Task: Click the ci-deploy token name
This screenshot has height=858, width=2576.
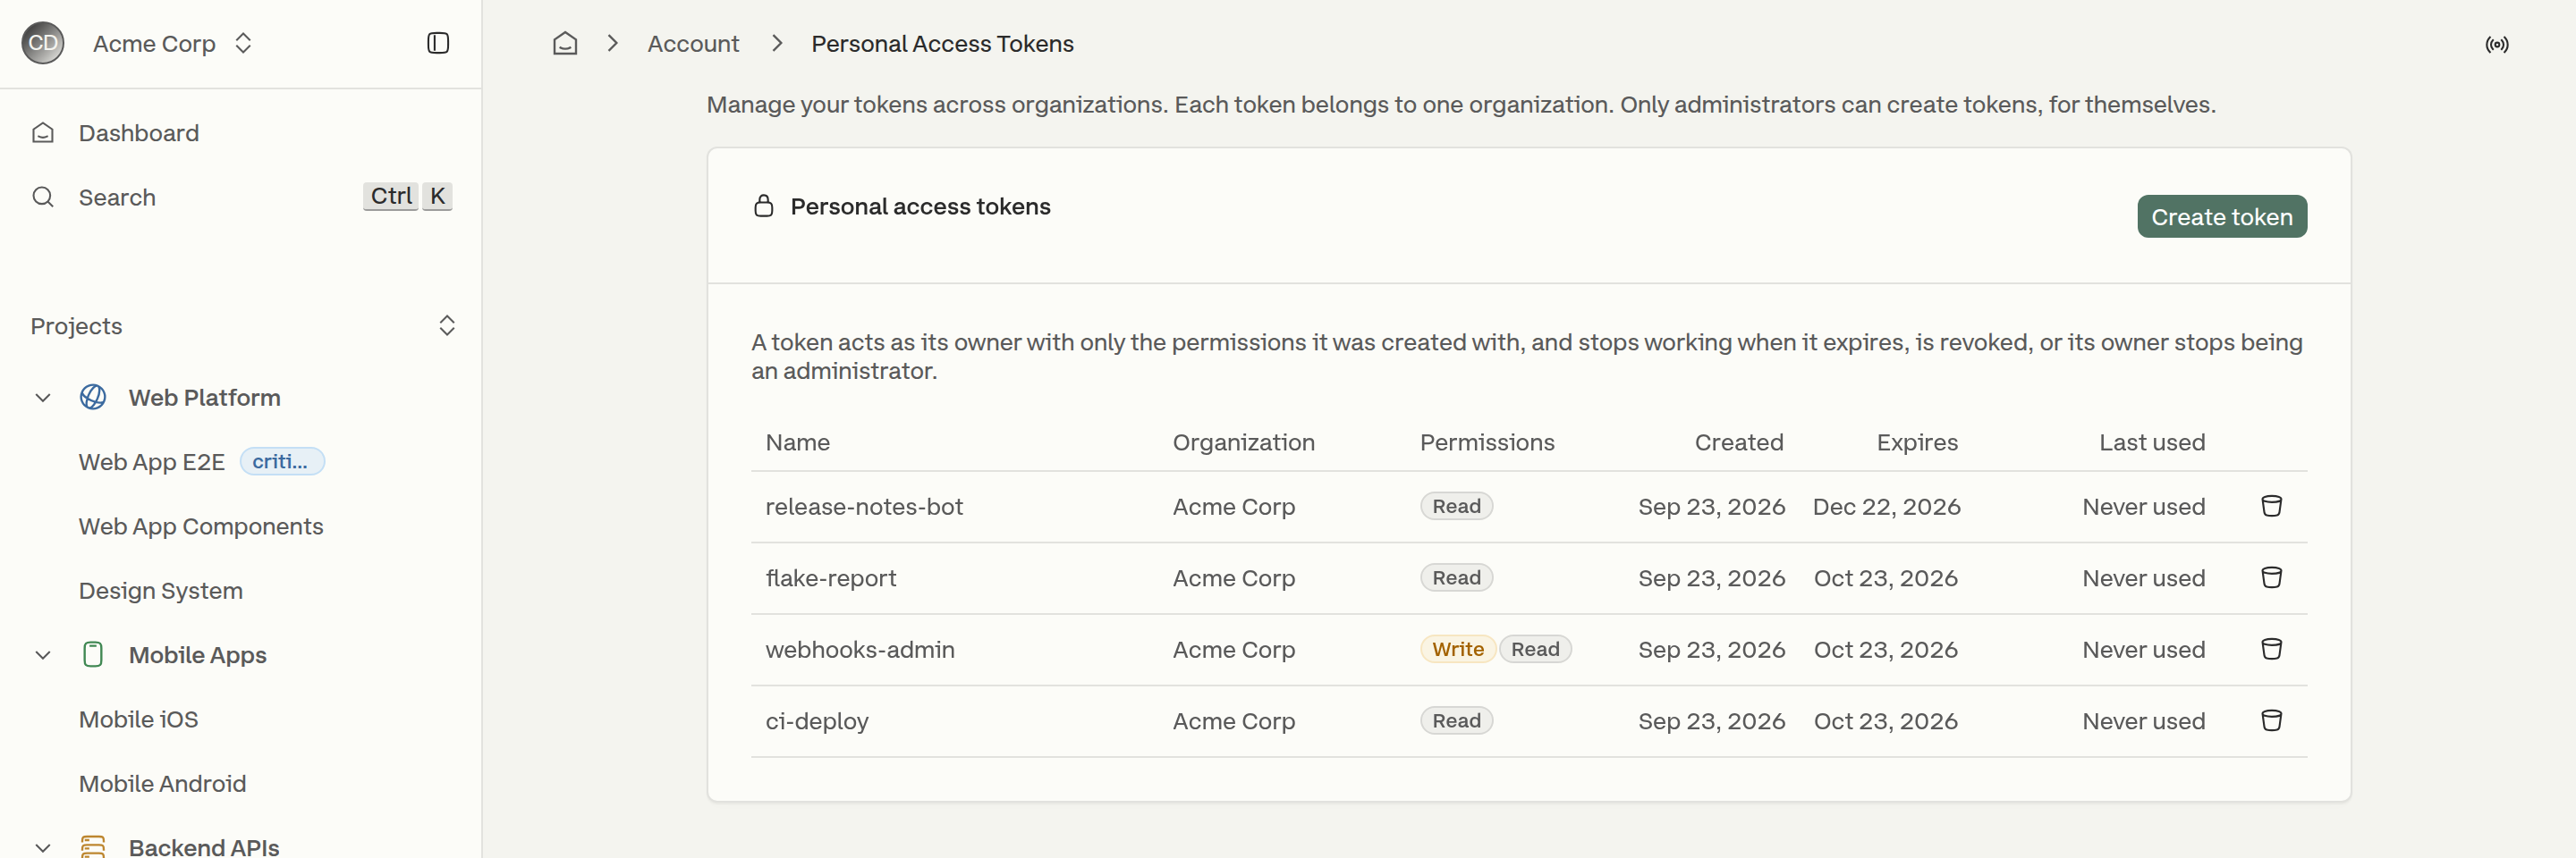Action: [x=817, y=721]
